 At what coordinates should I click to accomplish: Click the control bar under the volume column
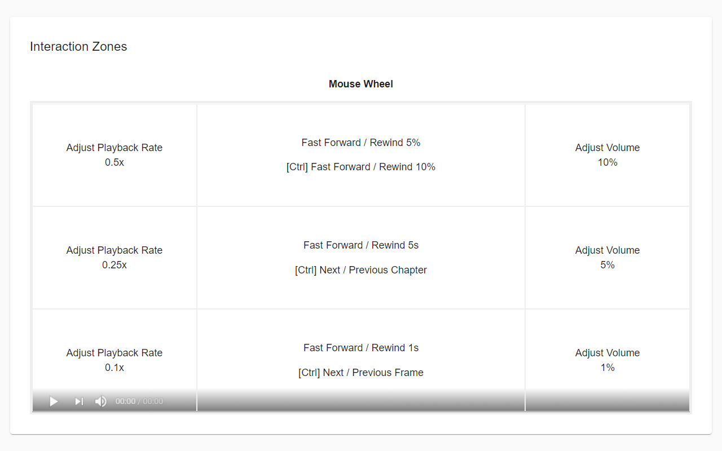pyautogui.click(x=607, y=400)
